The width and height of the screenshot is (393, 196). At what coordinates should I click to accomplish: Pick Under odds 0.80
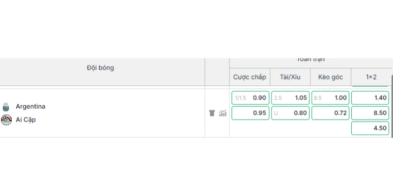(290, 113)
